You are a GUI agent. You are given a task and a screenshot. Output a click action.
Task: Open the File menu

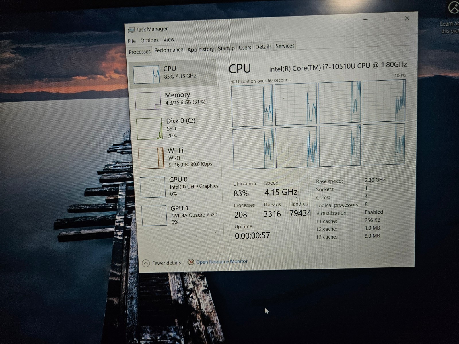132,41
